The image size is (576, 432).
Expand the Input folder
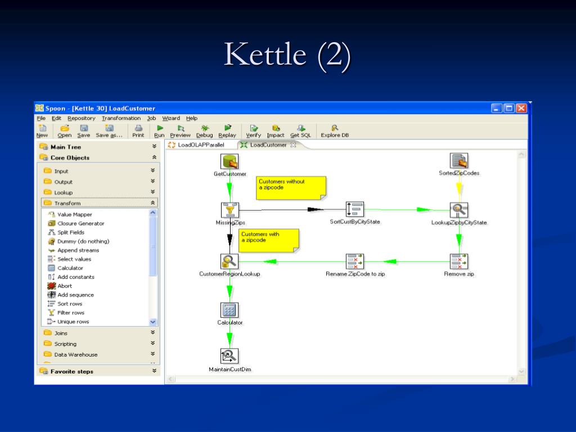(x=153, y=170)
